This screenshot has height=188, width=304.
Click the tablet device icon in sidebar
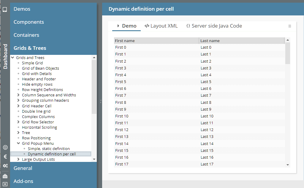coord(5,9)
